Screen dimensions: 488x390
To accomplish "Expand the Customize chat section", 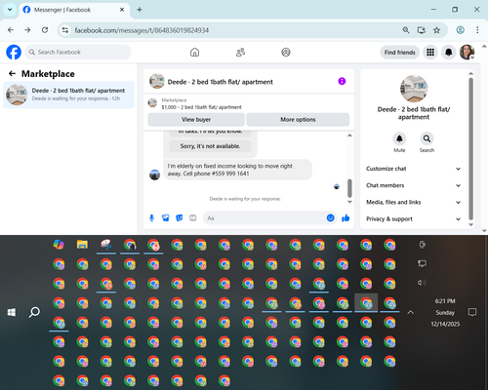I will 413,169.
